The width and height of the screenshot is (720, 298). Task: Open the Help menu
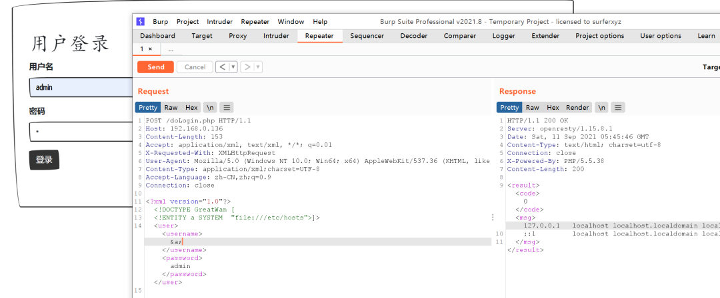coord(320,21)
